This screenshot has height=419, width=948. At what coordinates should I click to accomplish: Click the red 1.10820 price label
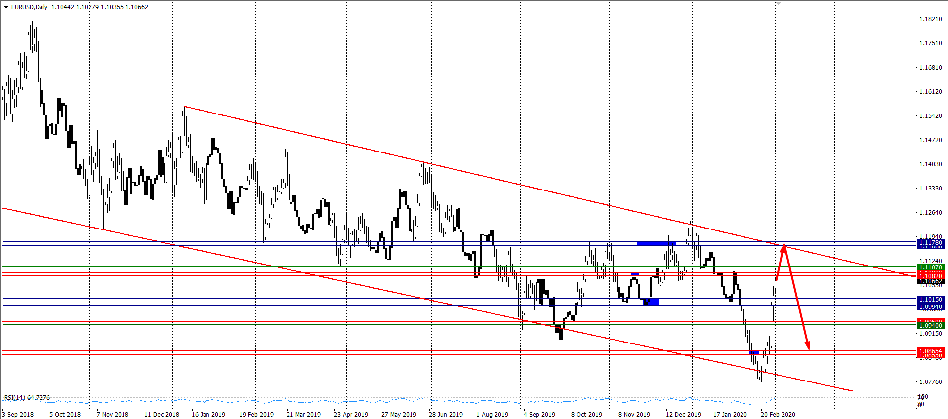(930, 276)
